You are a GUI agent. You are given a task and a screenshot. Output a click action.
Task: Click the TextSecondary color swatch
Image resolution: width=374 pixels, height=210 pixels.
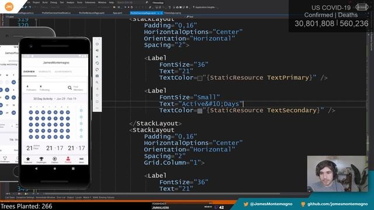(x=200, y=111)
